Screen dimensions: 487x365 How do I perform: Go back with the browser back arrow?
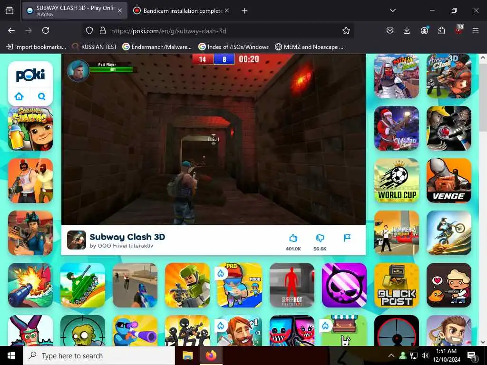11,30
